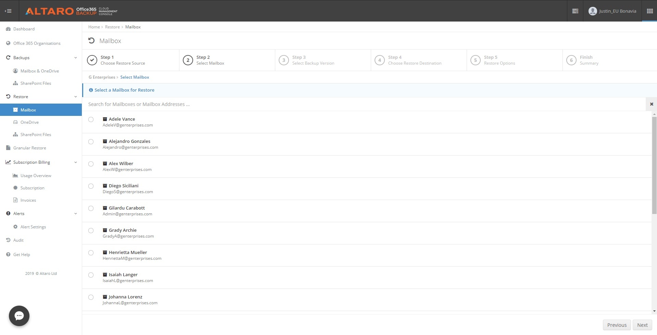Viewport: 657px width, 335px height.
Task: Collapse the sidebar using the hamburger icon
Action: point(9,11)
